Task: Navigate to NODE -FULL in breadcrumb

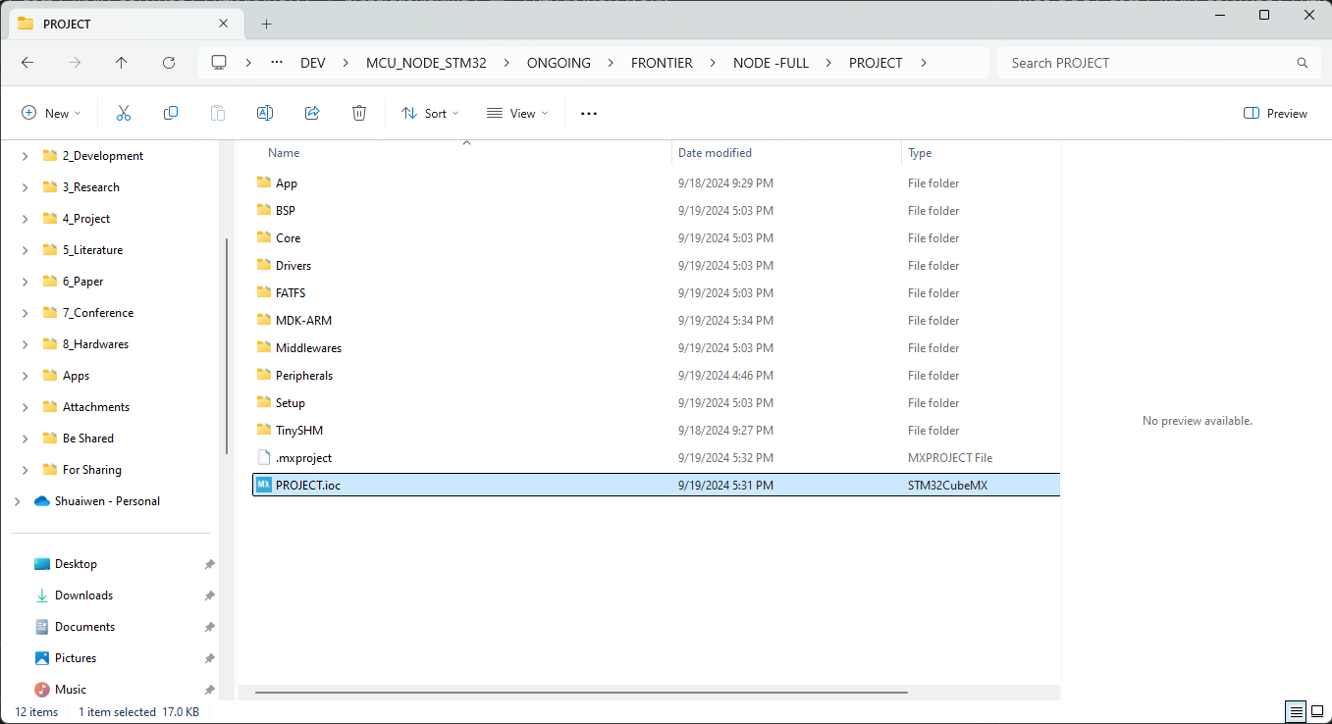Action: pos(772,63)
